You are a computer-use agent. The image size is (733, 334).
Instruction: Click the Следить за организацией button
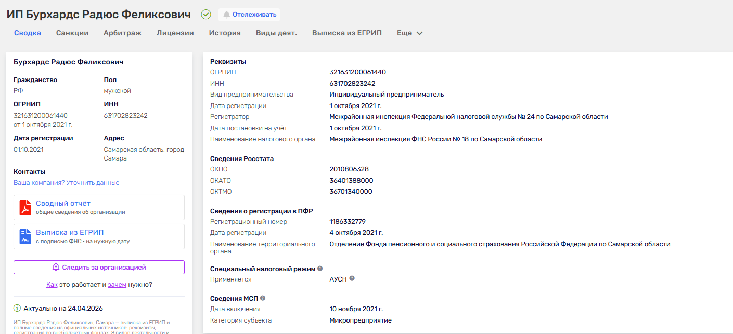point(99,267)
